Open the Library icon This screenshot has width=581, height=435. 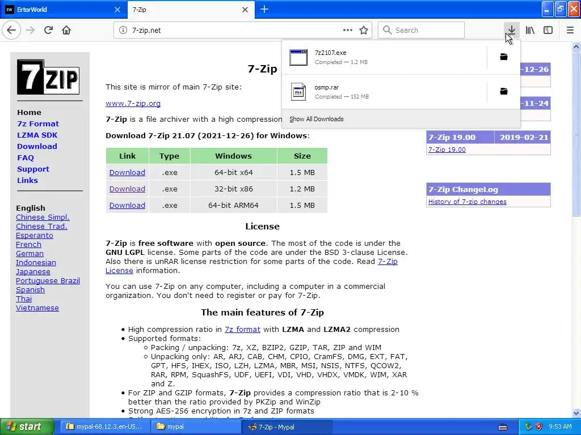pos(530,30)
